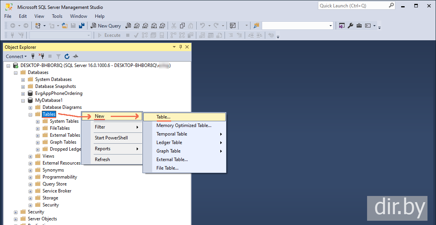Expand the Views folder node
Viewport: 436px width, 225px height.
(x=31, y=156)
